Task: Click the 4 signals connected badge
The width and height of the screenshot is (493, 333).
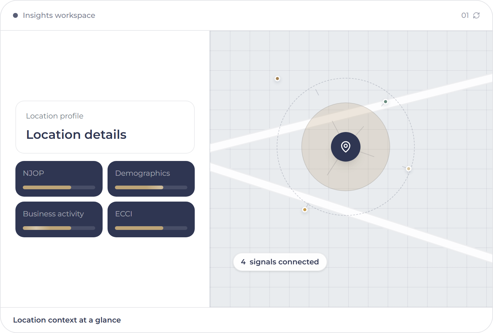Action: pos(280,262)
